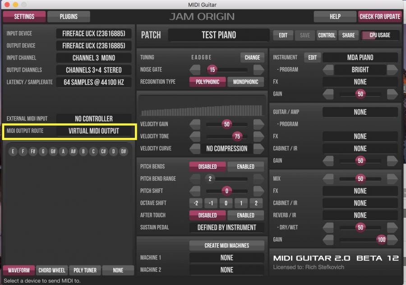
Task: Click the Noise Gate slider knob 15
Action: 212,70
